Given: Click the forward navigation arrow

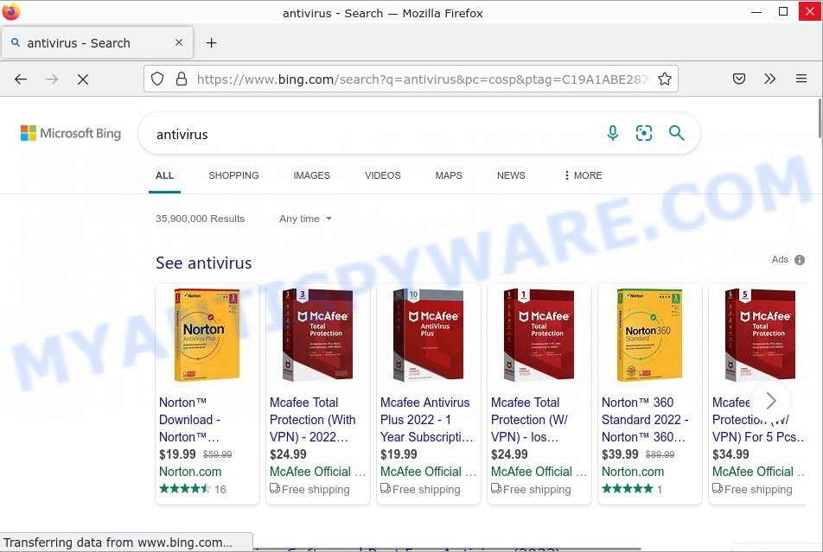Looking at the screenshot, I should (52, 79).
